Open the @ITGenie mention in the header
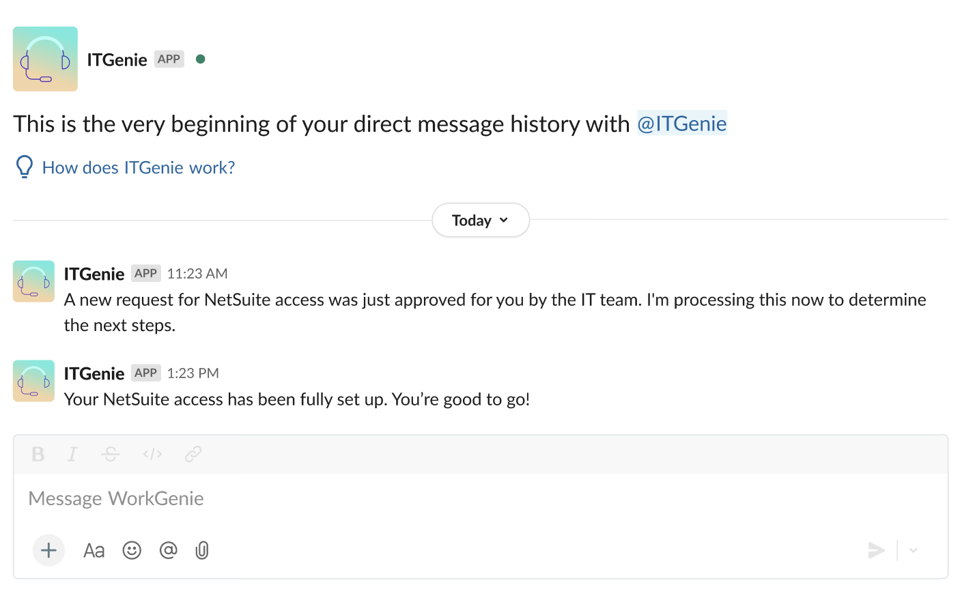960x598 pixels. (x=681, y=124)
